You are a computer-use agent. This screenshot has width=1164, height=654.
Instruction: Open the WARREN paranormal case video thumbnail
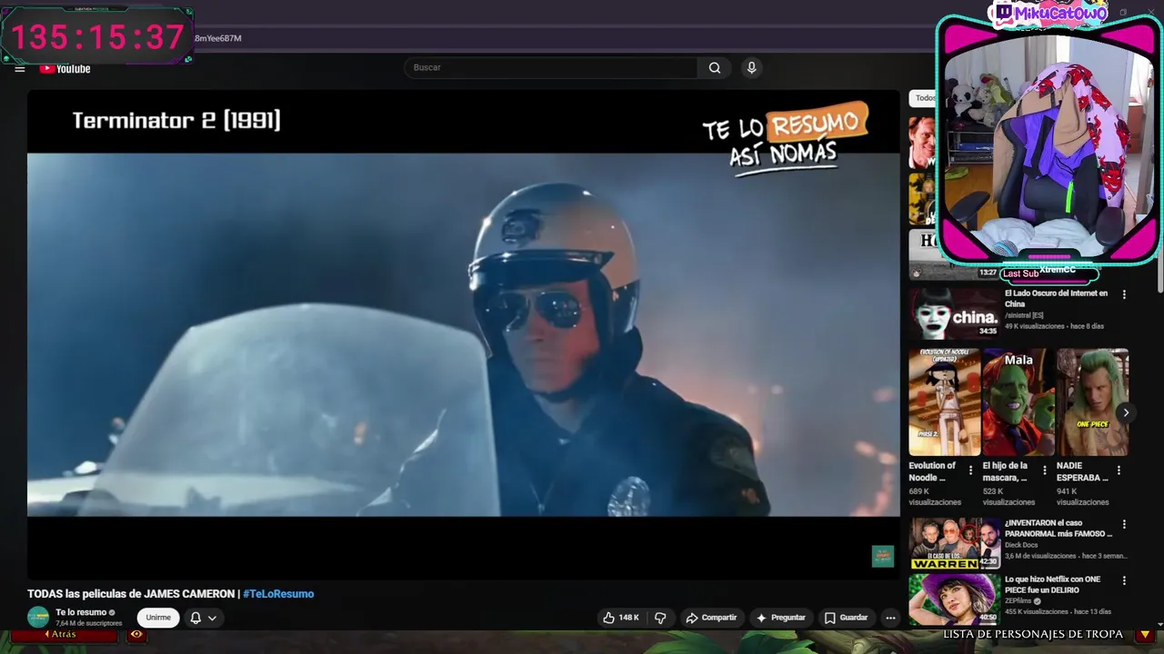pos(954,543)
